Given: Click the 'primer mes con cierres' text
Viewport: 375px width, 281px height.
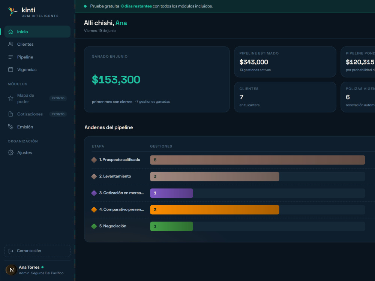Looking at the screenshot, I should (x=112, y=102).
